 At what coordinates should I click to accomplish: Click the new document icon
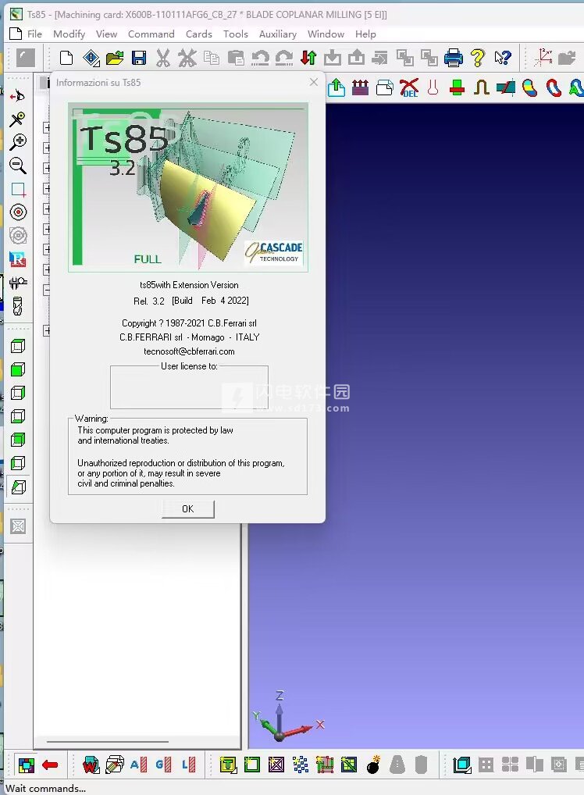(x=66, y=58)
